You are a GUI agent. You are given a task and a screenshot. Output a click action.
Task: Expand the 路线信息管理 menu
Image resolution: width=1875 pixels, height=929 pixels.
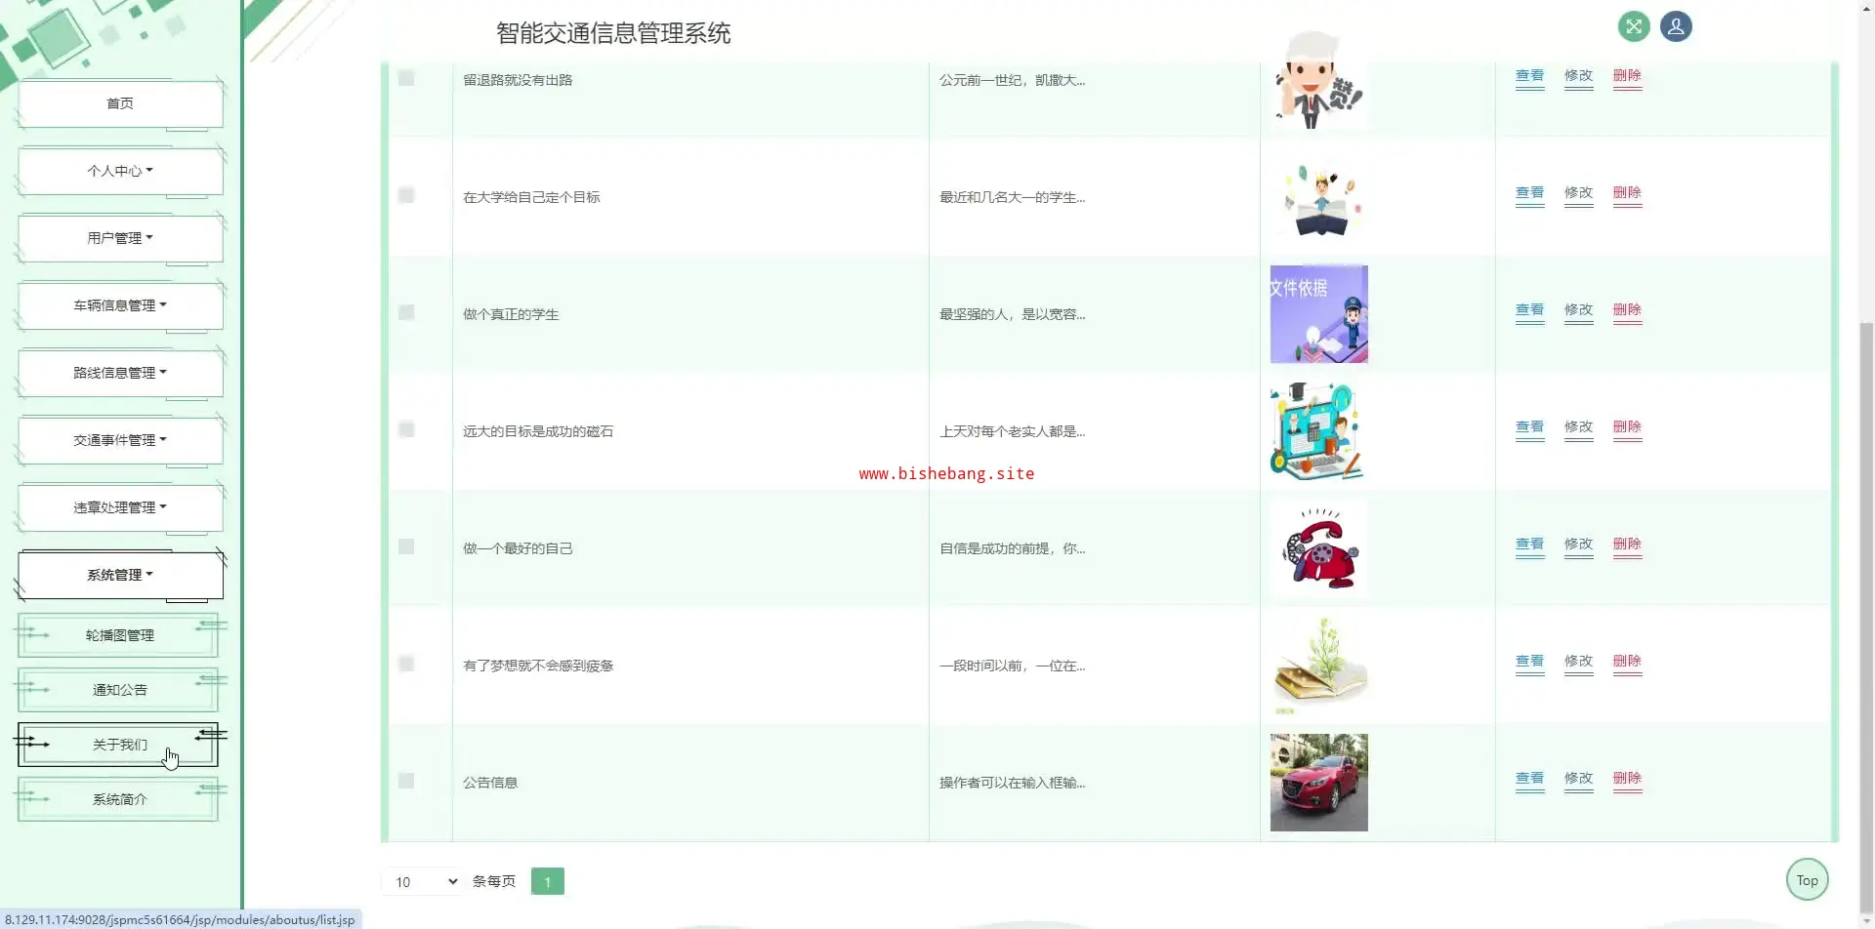click(x=120, y=373)
